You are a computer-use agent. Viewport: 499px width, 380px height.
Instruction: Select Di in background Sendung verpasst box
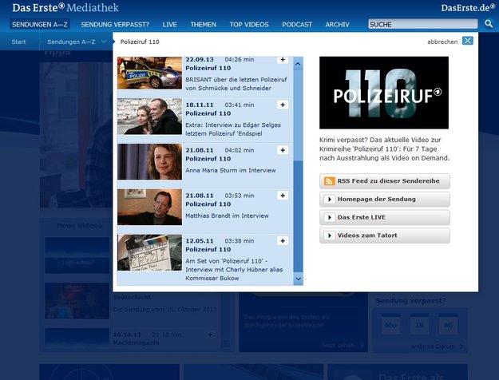coord(420,324)
